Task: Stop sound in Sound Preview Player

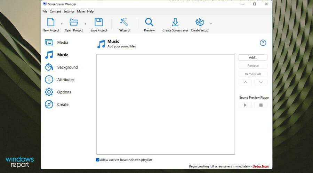Action: 261,105
